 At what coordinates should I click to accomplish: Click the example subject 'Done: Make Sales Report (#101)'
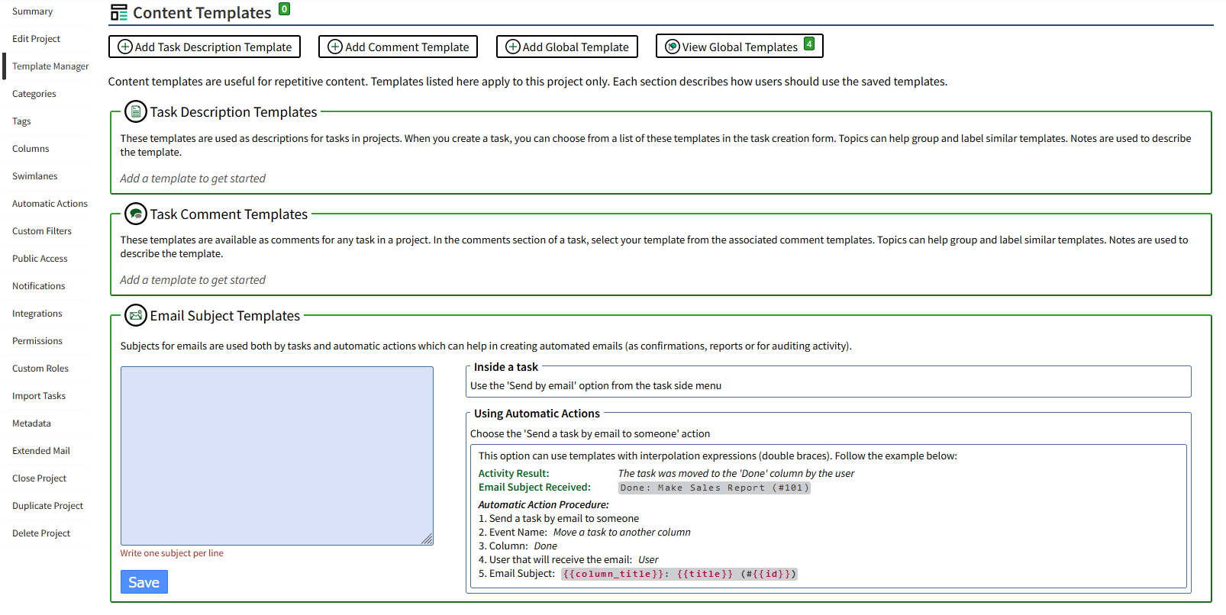(x=714, y=488)
